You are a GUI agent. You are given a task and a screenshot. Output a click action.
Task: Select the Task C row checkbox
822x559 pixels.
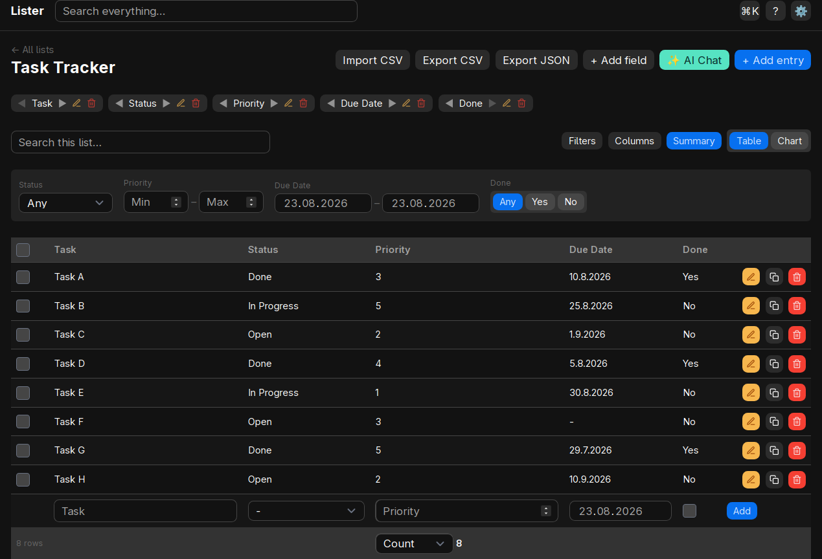(x=23, y=334)
